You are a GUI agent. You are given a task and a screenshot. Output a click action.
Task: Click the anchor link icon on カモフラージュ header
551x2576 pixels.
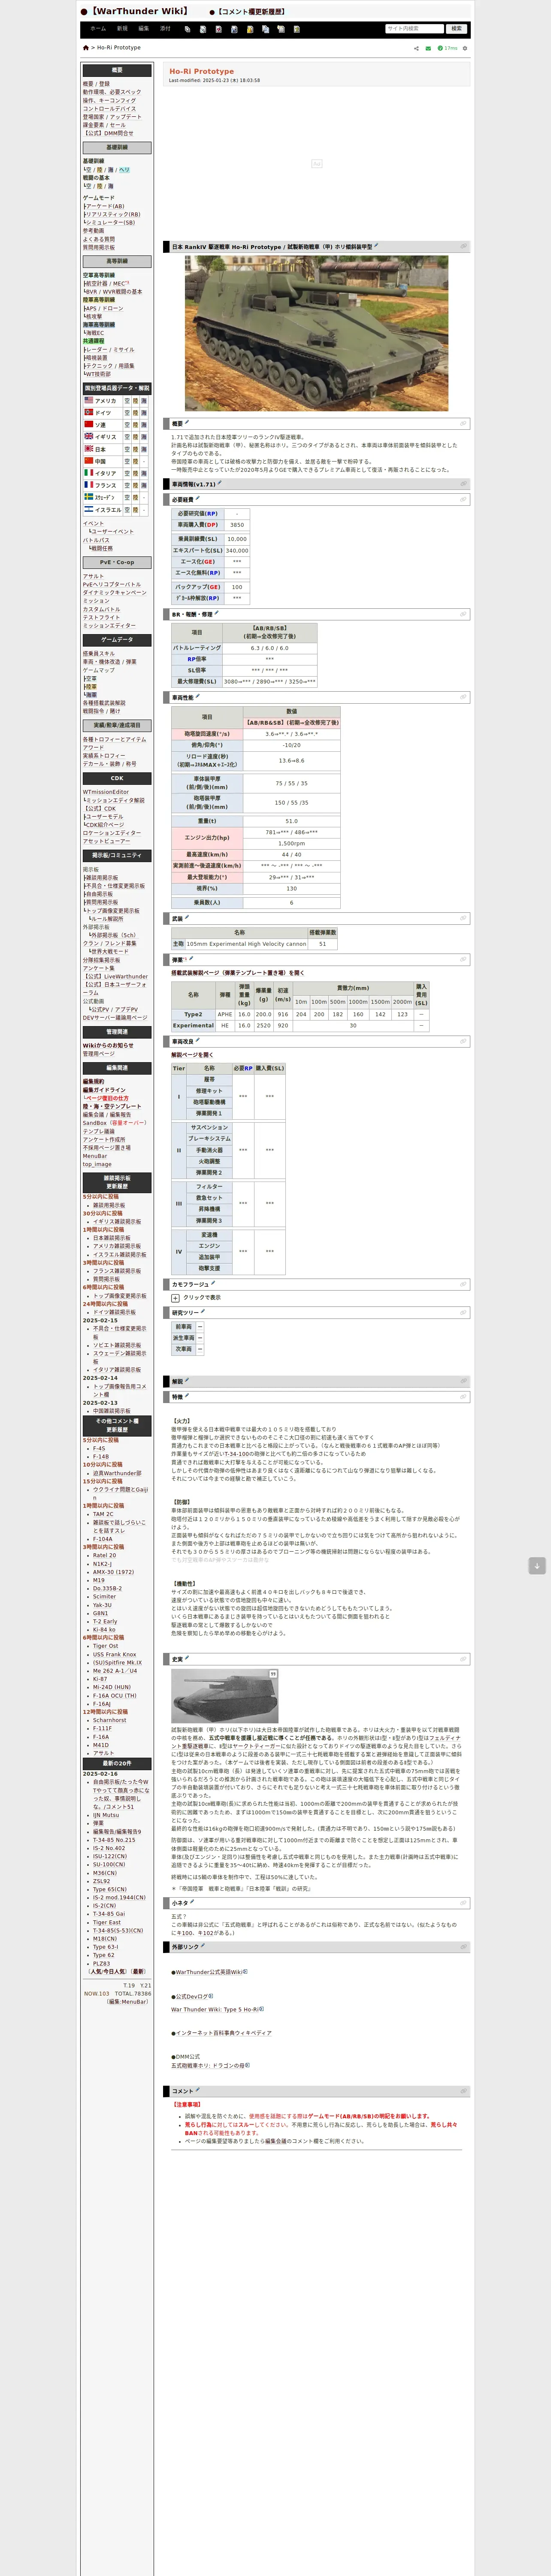click(x=462, y=1284)
